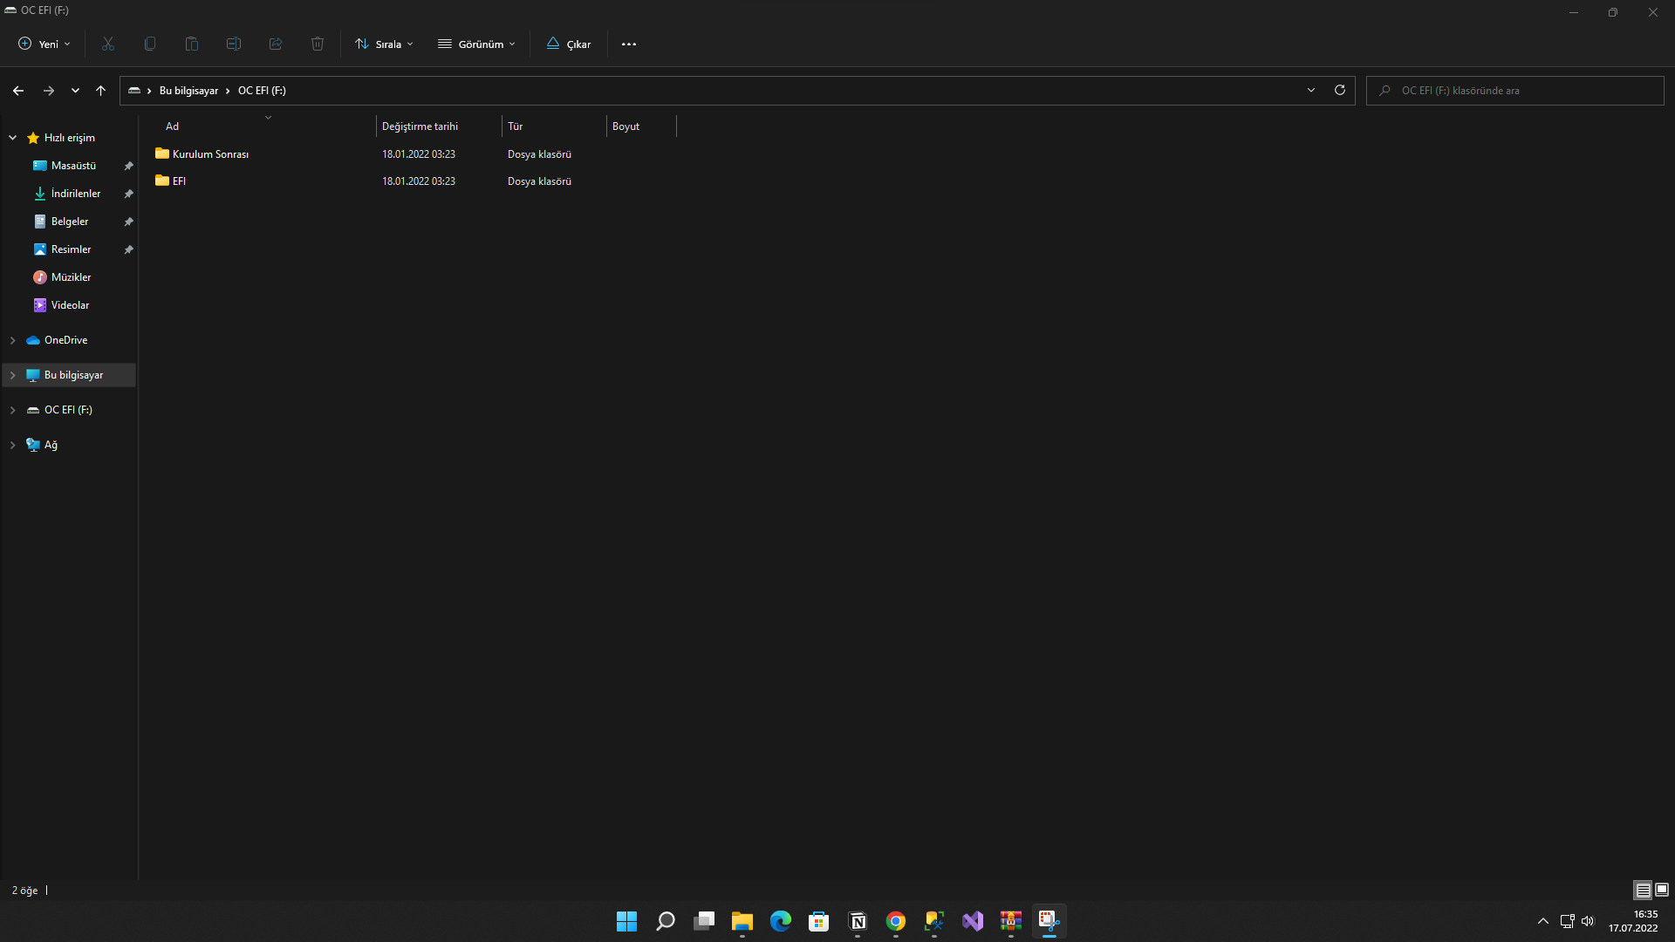Screen dimensions: 1675x942
Task: Open Google Chrome from the taskbar
Action: [x=896, y=921]
